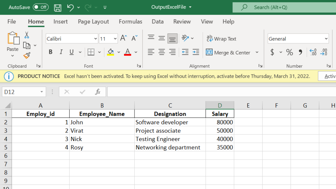Click the Comma Style icon
The height and width of the screenshot is (189, 336).
pos(301,52)
